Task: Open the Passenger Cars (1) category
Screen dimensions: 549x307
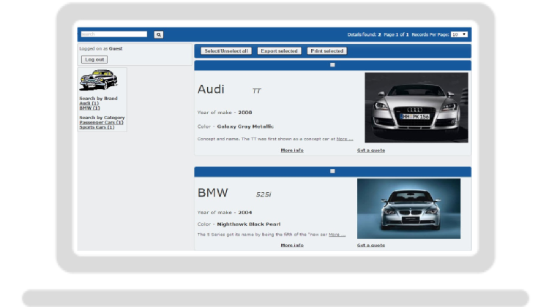Action: coord(101,122)
